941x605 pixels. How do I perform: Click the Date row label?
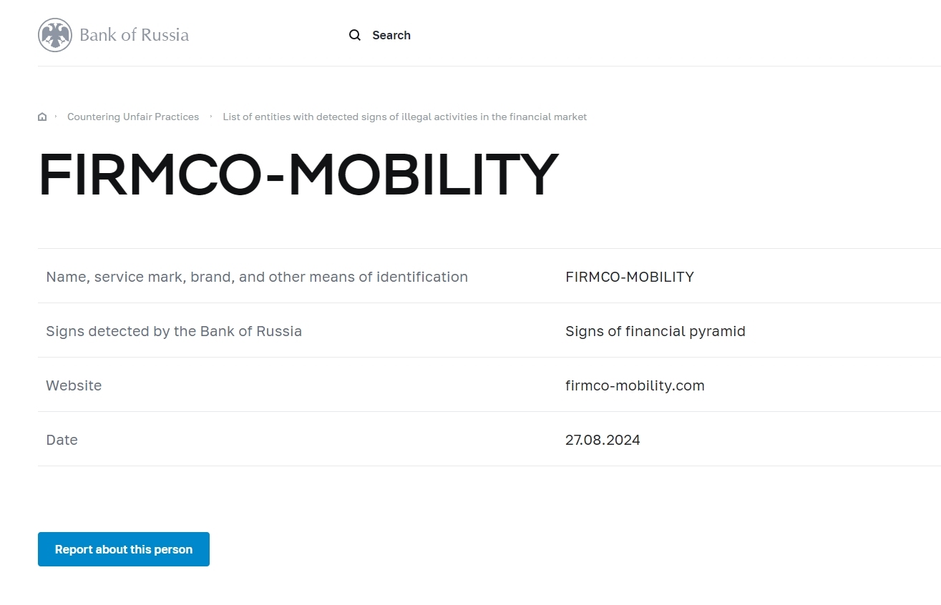pyautogui.click(x=62, y=440)
